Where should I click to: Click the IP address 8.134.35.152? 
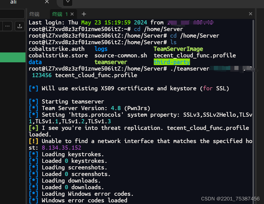[61, 148]
